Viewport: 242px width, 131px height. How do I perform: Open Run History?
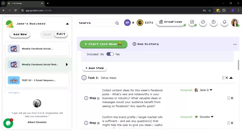[146, 44]
